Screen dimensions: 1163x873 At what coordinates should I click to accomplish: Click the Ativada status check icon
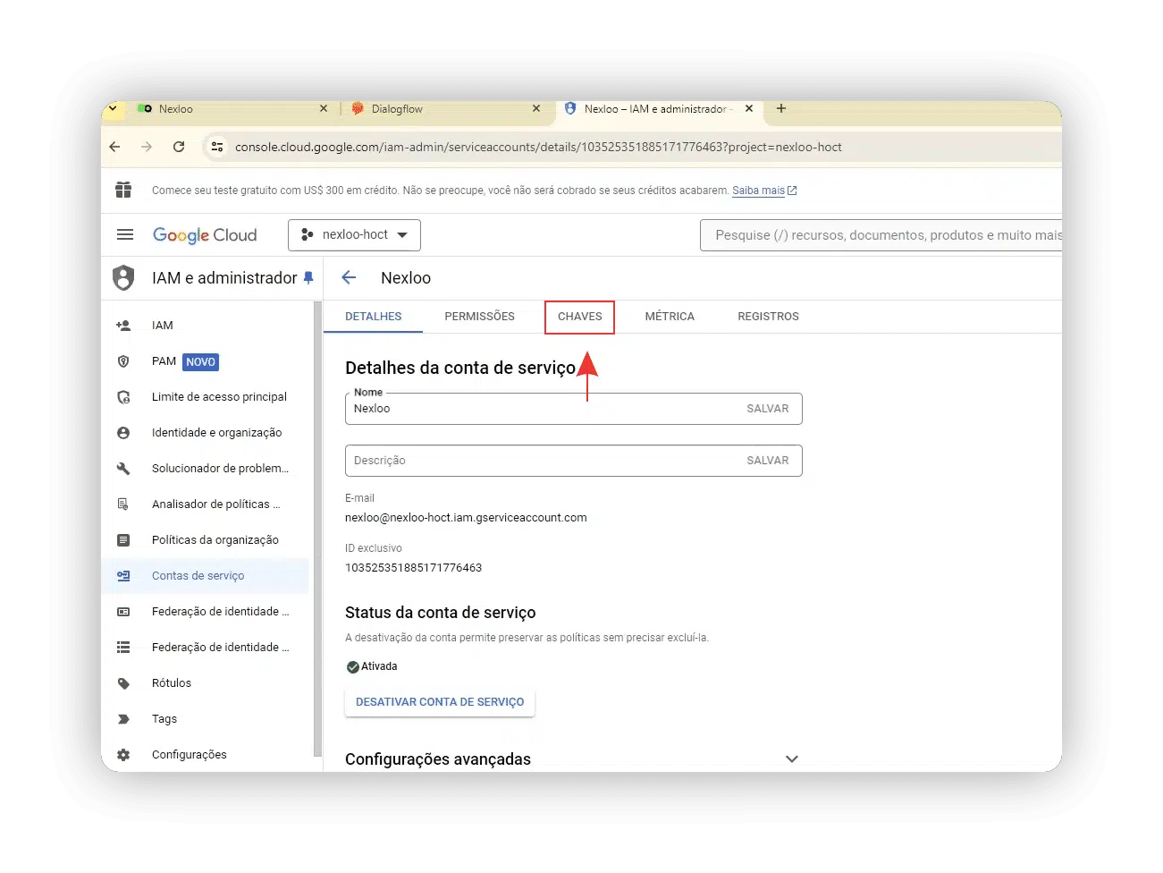tap(352, 667)
